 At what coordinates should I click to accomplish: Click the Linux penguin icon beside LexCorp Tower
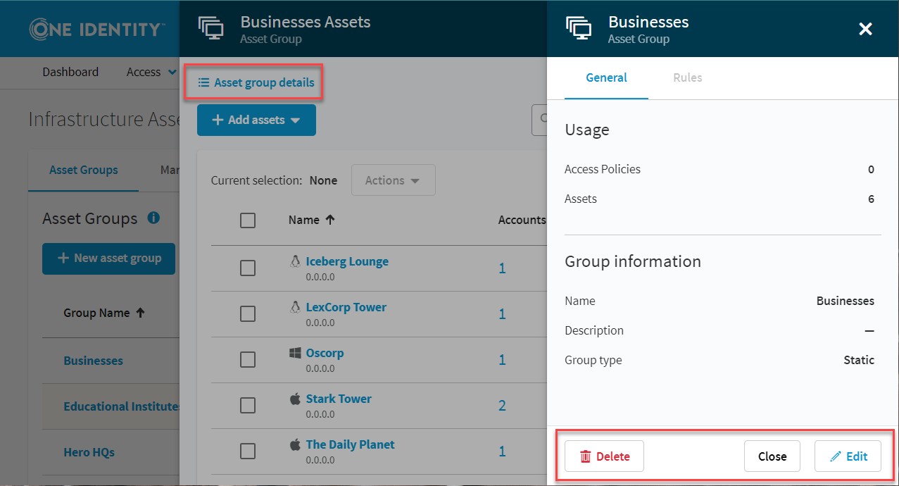click(295, 307)
